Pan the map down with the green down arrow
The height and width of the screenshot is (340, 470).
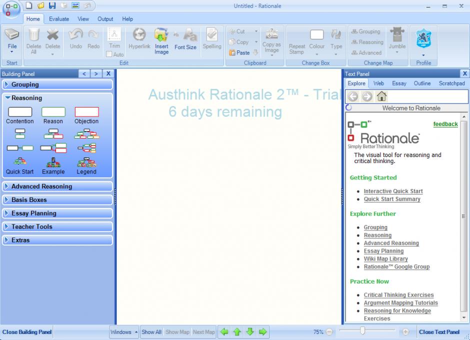tap(250, 331)
